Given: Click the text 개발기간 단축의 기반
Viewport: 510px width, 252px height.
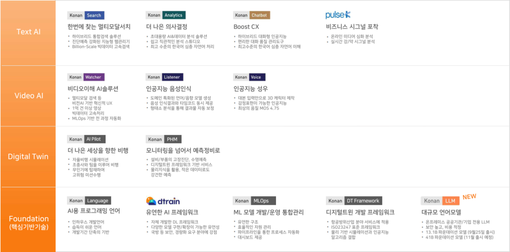Looking at the screenshot, I should 91,232.
